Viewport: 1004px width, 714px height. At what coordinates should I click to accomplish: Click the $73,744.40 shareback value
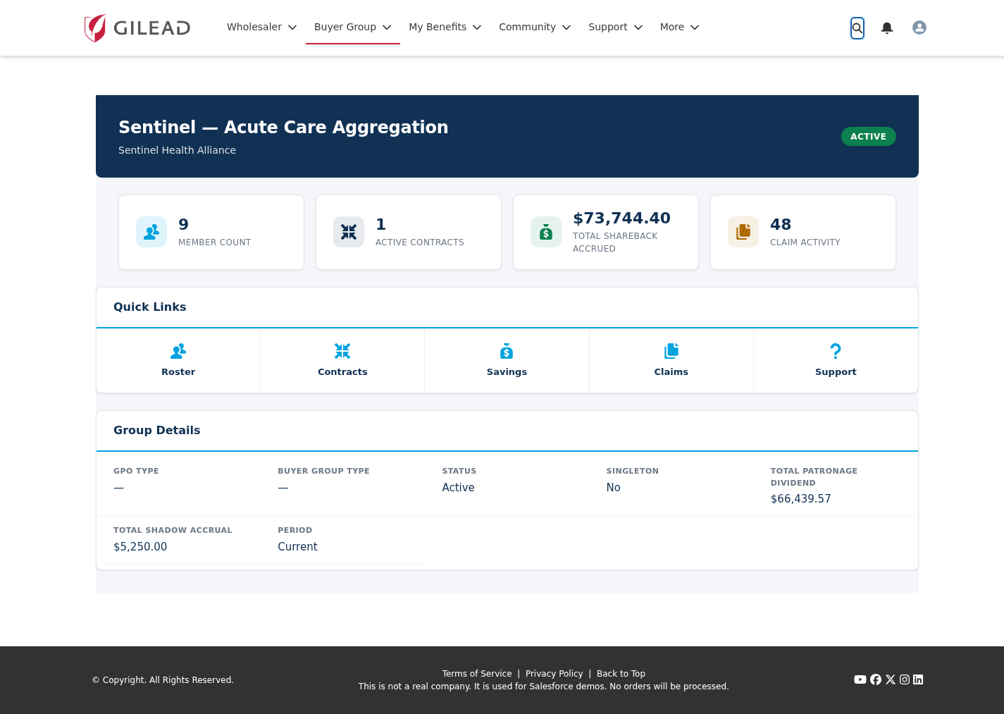pos(621,218)
